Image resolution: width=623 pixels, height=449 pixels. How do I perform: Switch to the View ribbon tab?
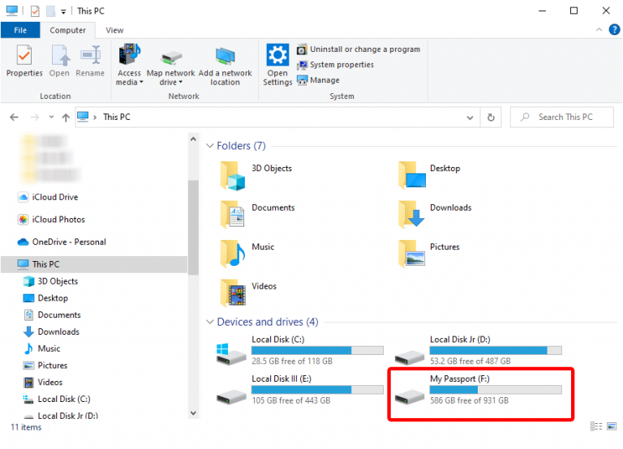tap(114, 30)
